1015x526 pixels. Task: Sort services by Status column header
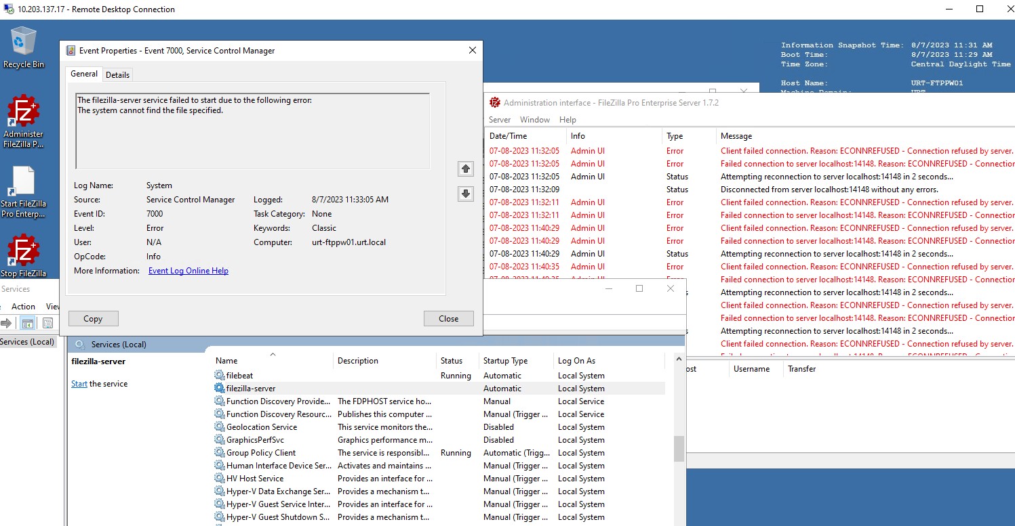[458, 361]
